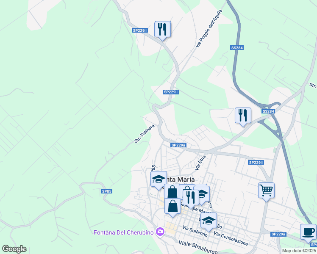Select the school marker near SP85 label
The image size is (317, 254).
coord(158,179)
